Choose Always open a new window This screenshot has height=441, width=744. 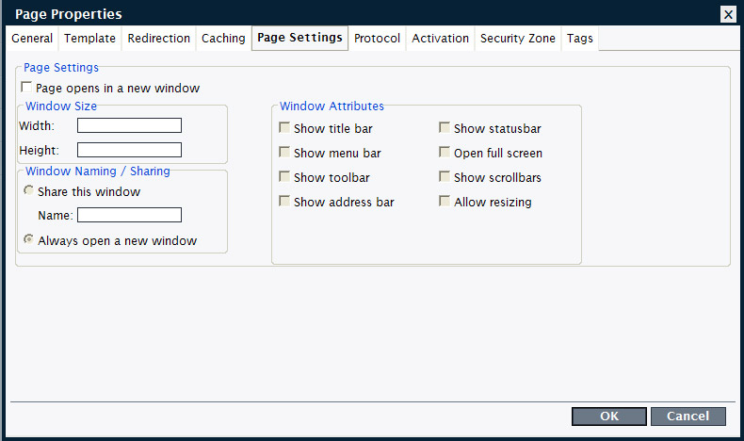pos(28,240)
